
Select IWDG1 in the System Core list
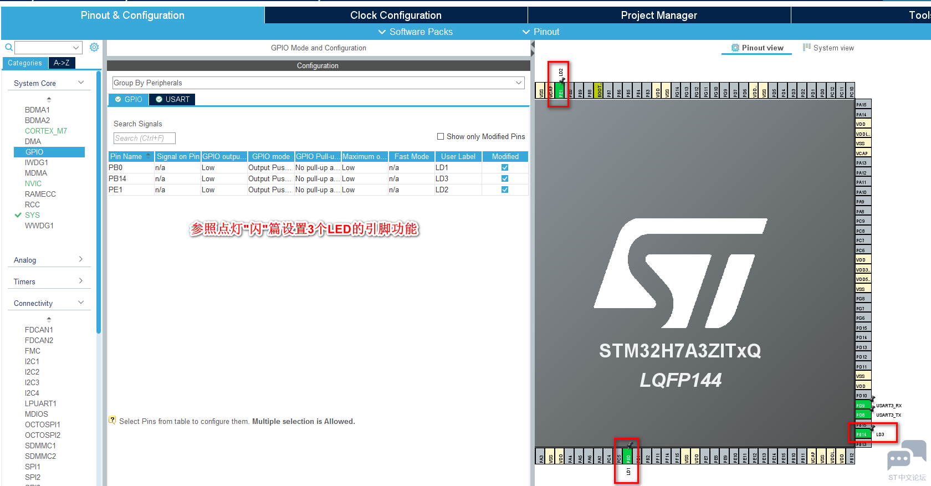click(37, 162)
